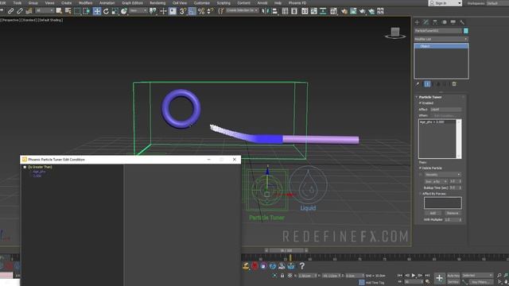Open the Graph Editors menu
Image resolution: width=509 pixels, height=286 pixels.
tap(133, 3)
